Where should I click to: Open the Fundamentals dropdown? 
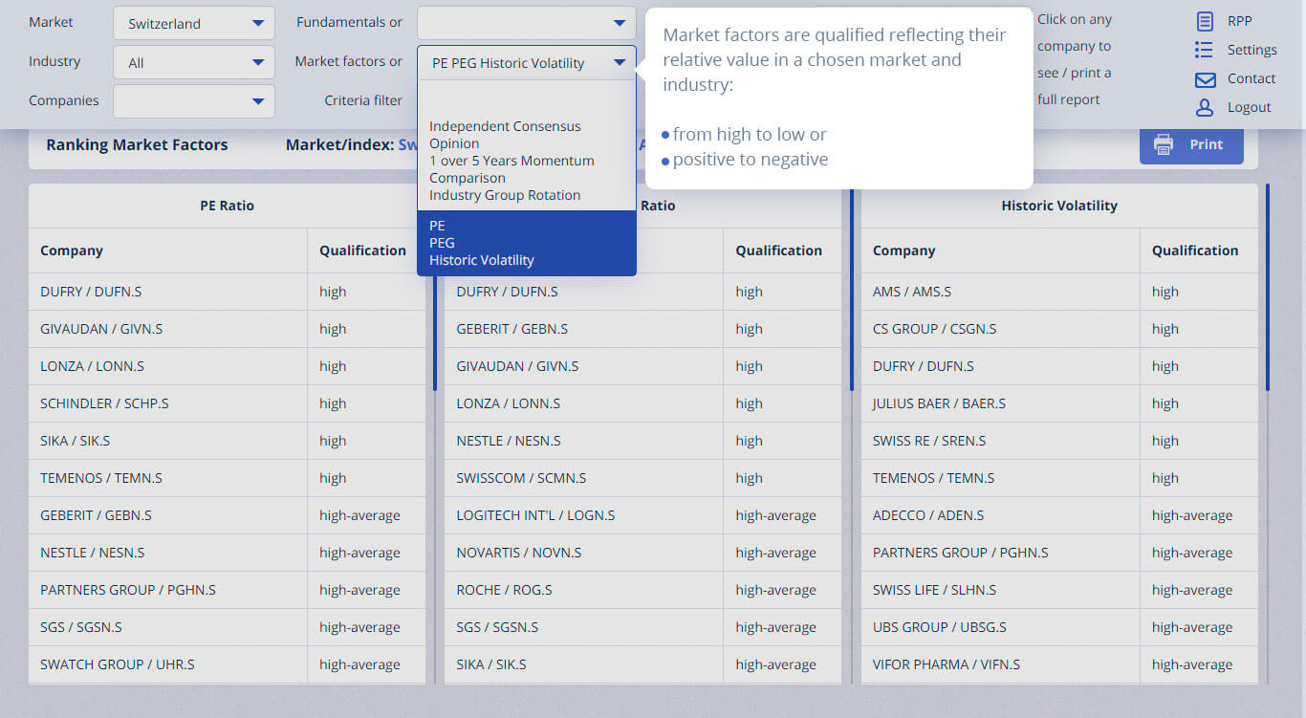pyautogui.click(x=527, y=23)
